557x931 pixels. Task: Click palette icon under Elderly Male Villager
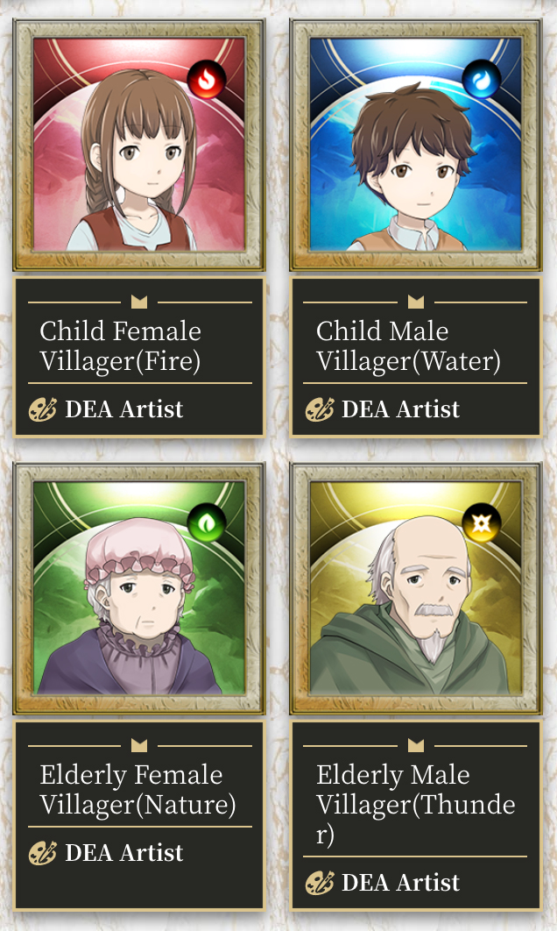click(320, 883)
